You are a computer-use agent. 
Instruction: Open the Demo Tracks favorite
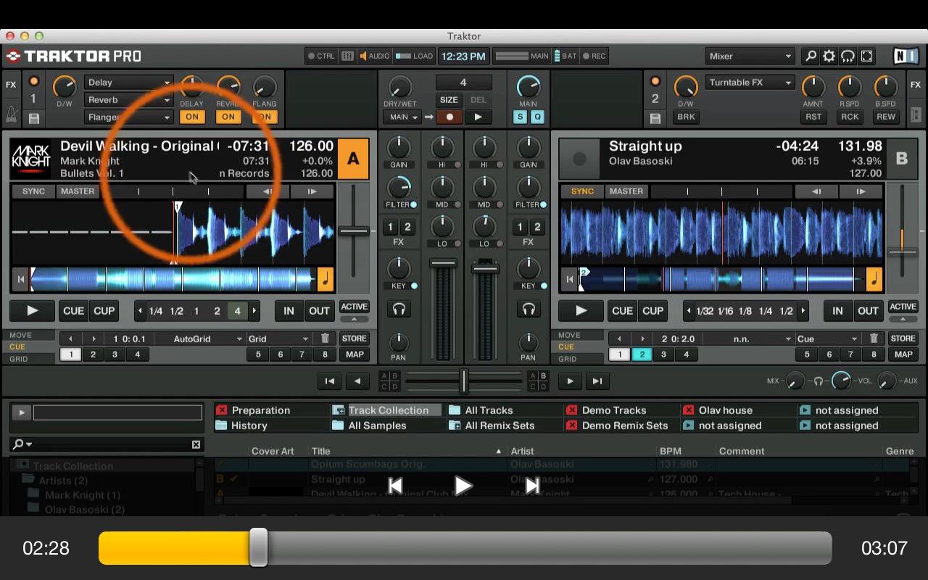point(613,410)
